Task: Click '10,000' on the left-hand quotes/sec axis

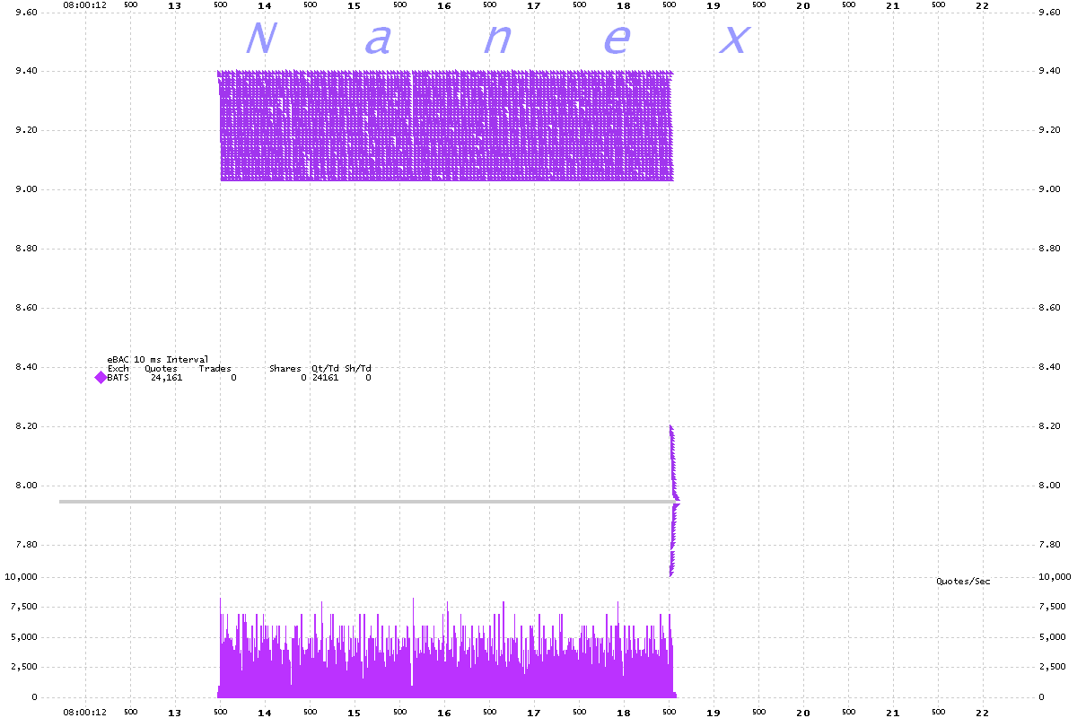Action: click(22, 577)
